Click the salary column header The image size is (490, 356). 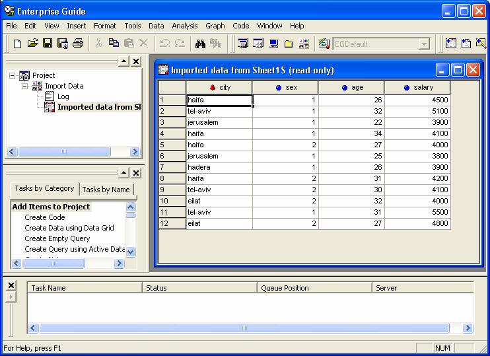417,88
